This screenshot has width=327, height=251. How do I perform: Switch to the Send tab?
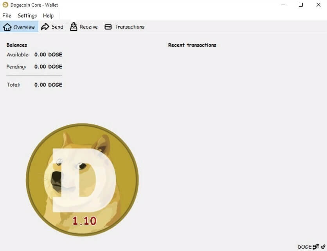[52, 27]
